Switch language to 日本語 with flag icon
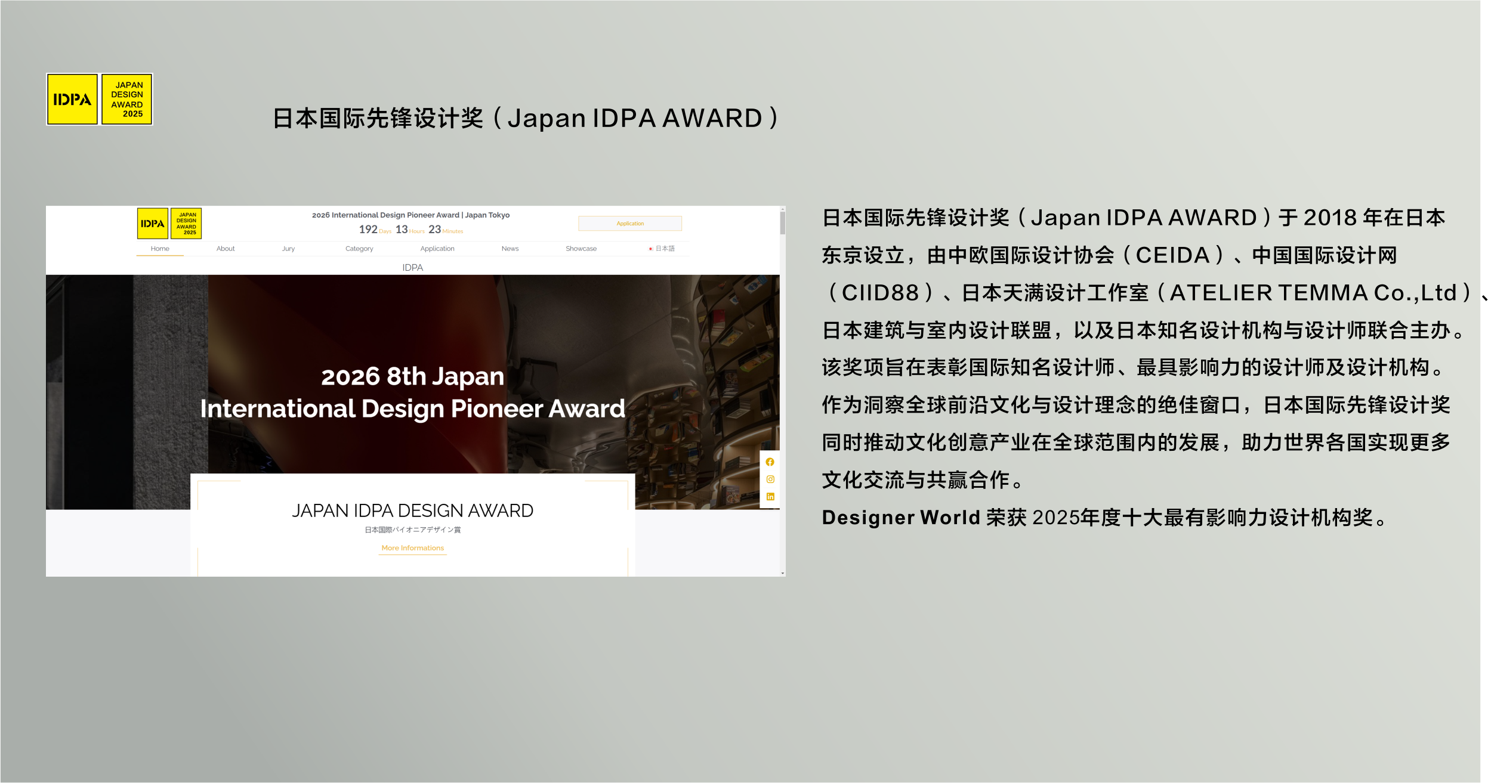The image size is (1488, 783). [x=662, y=249]
